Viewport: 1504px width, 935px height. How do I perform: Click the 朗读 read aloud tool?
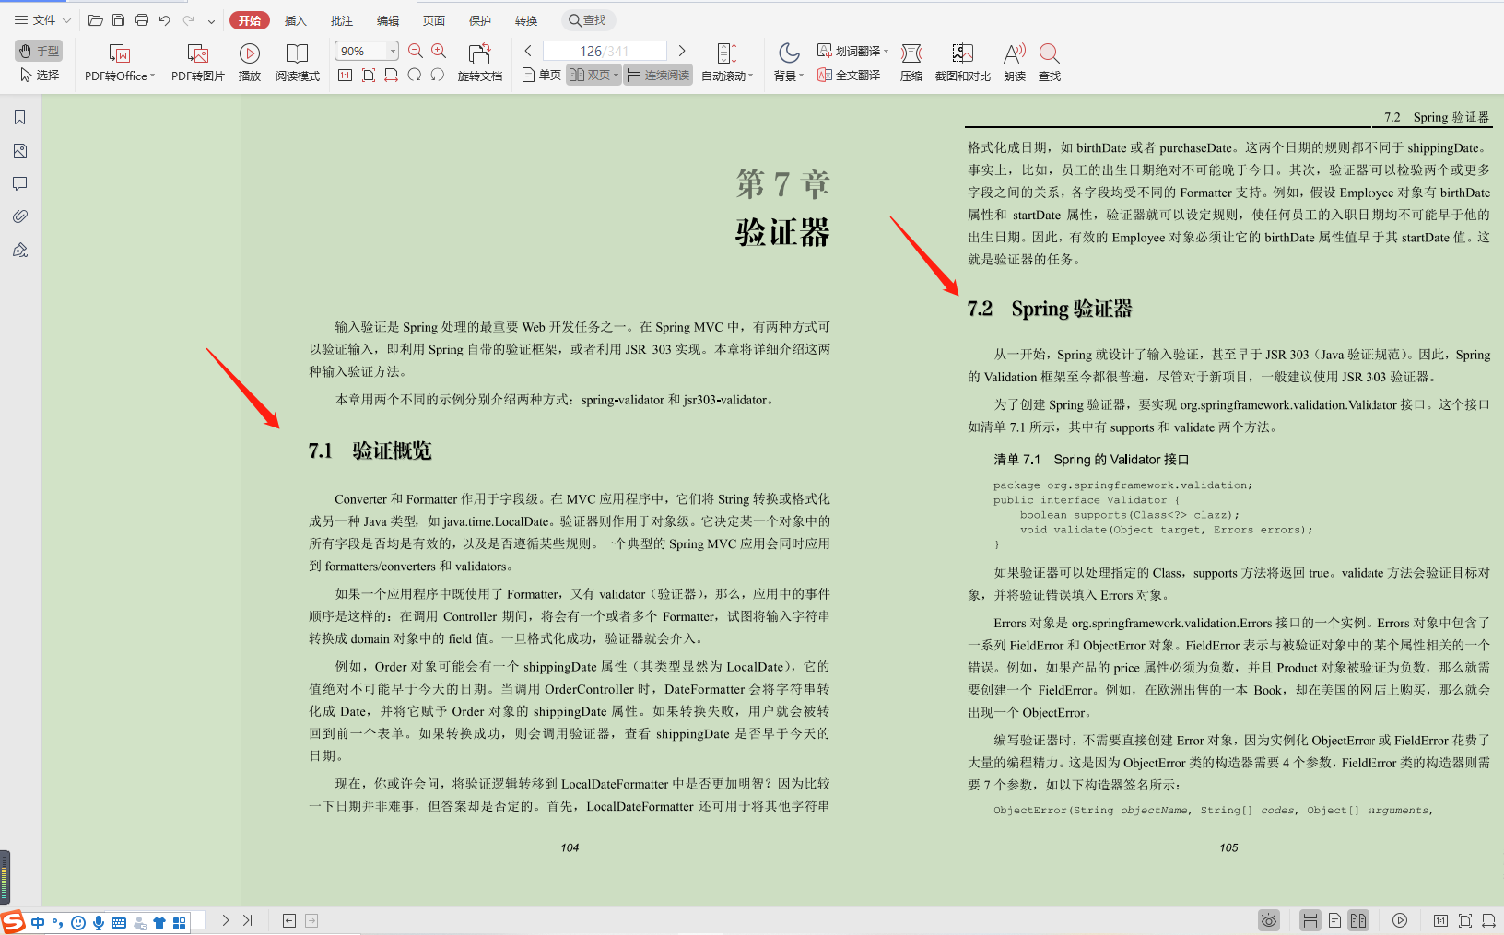click(x=1015, y=63)
